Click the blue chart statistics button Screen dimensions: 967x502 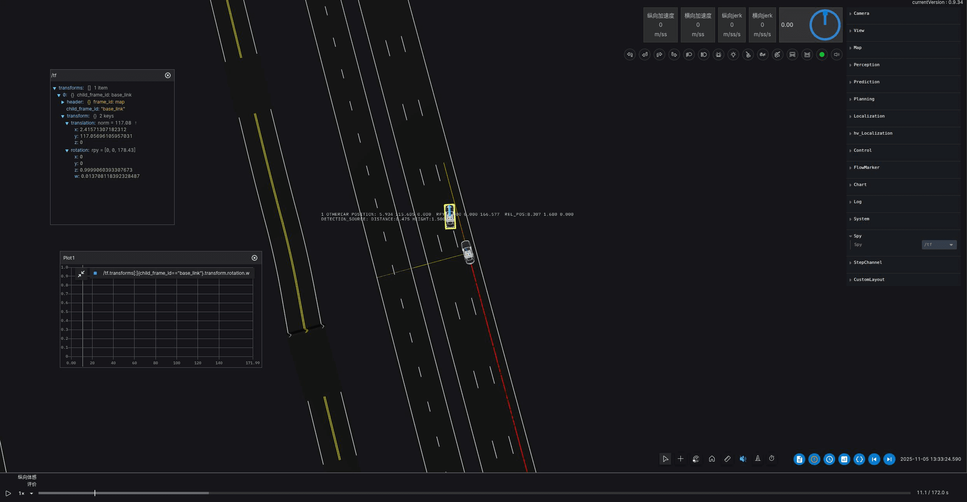click(x=844, y=459)
